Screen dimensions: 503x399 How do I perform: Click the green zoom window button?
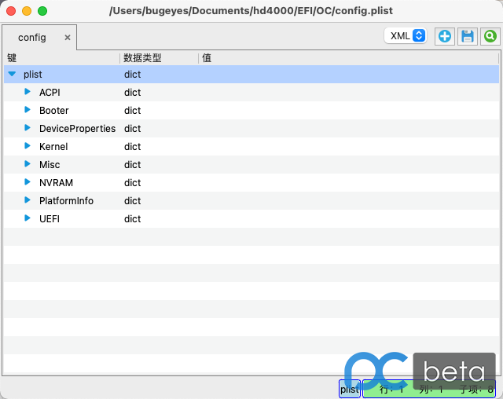(42, 11)
